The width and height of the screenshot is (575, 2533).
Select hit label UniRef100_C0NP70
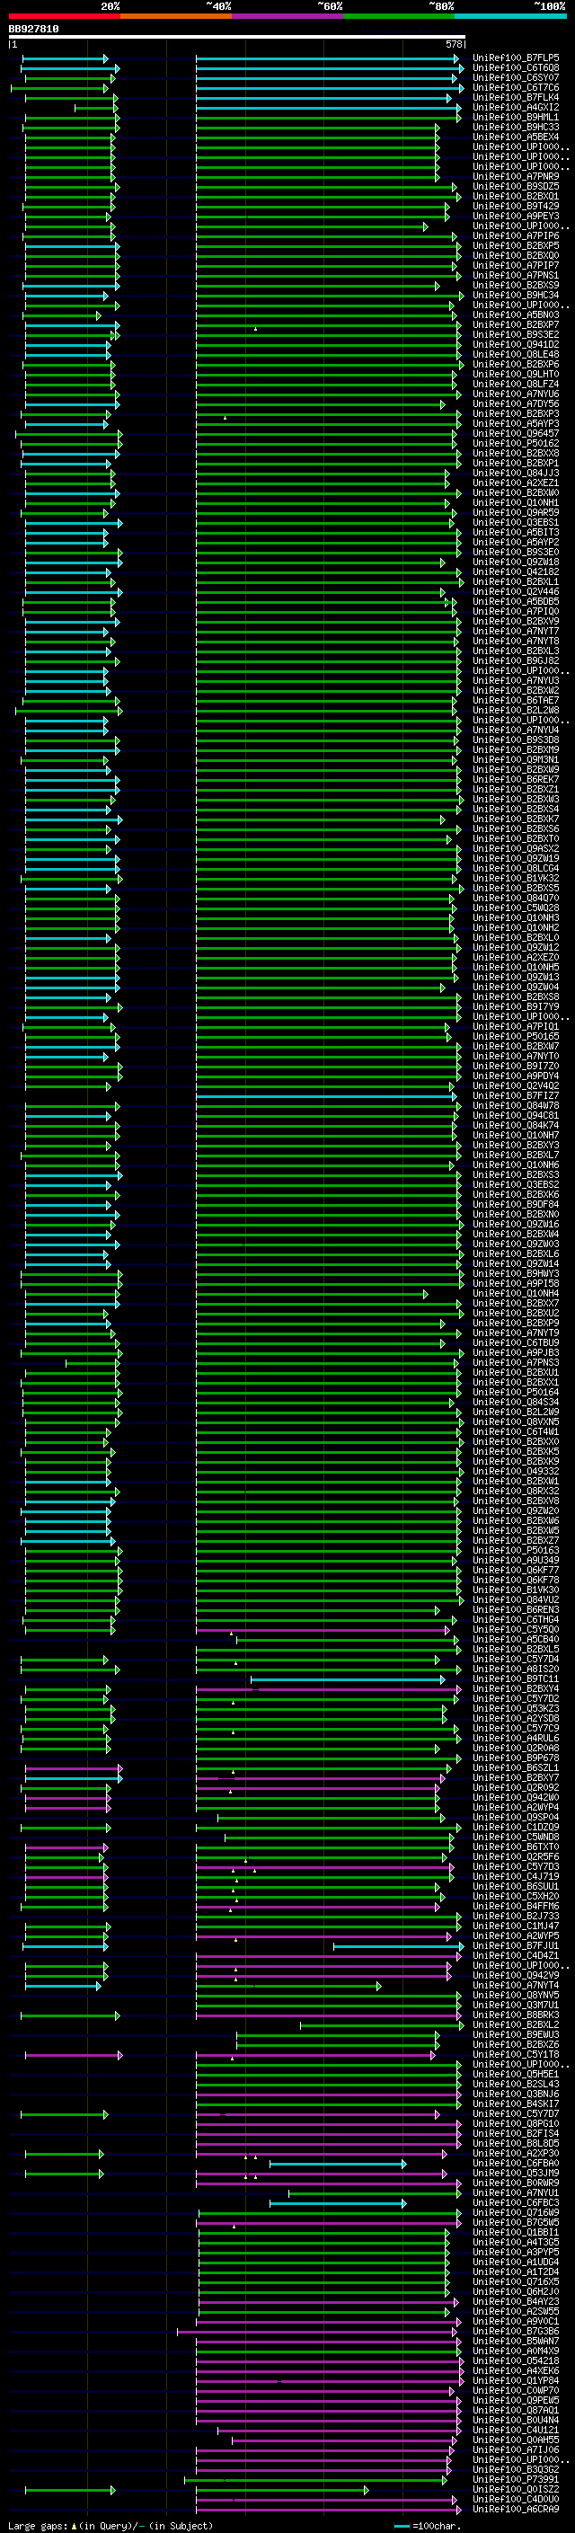[x=516, y=2390]
